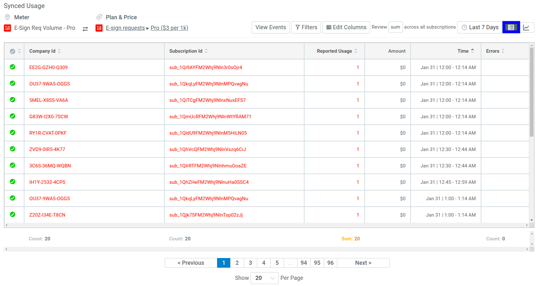Open subscription sub_1QhZHeFM2Whj9NInuHa0SSC4

(x=209, y=182)
